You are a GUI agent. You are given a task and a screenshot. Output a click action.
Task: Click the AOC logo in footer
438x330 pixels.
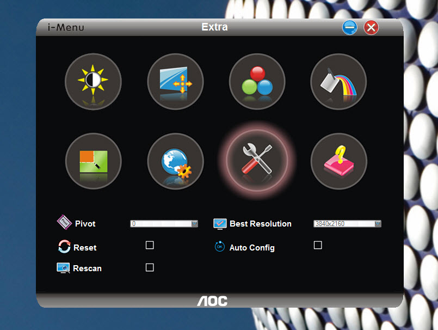[212, 301]
